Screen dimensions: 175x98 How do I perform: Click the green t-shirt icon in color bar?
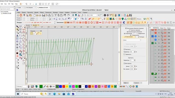pos(36,87)
